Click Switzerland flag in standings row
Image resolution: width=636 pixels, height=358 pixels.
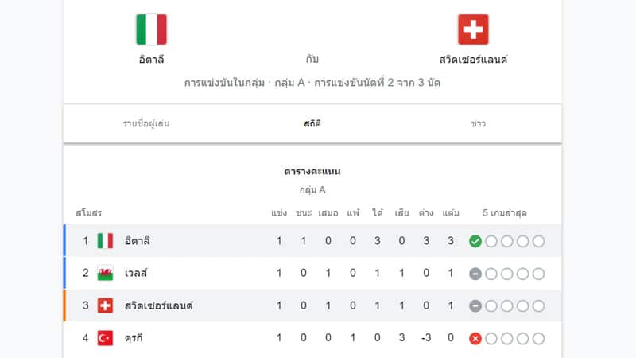point(105,305)
